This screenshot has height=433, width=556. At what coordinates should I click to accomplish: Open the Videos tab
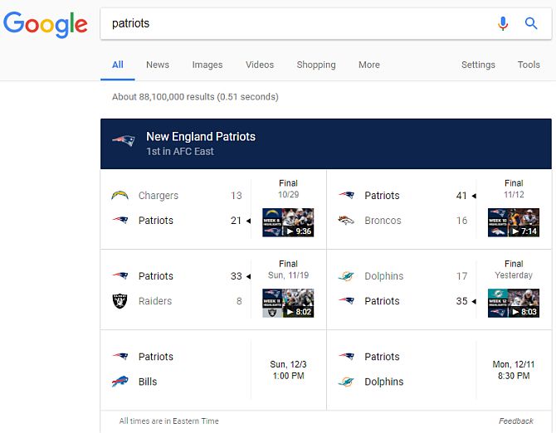tap(260, 65)
